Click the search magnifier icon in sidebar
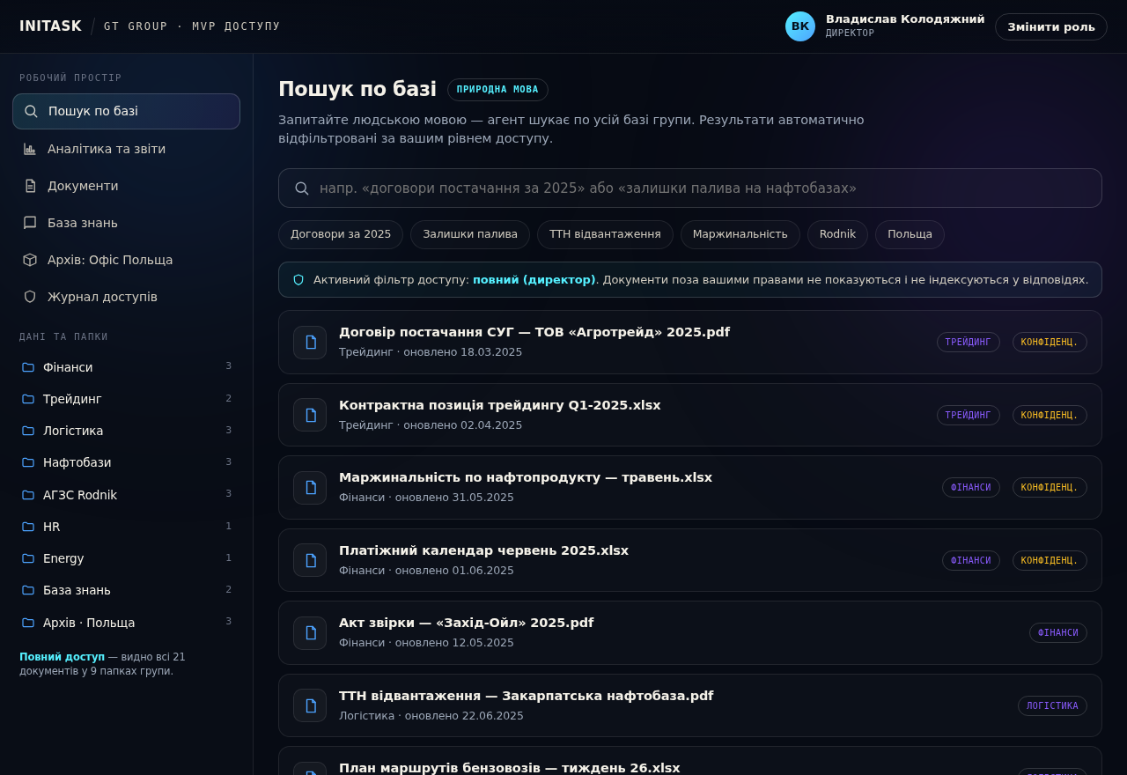Image resolution: width=1127 pixels, height=775 pixels. pyautogui.click(x=31, y=112)
